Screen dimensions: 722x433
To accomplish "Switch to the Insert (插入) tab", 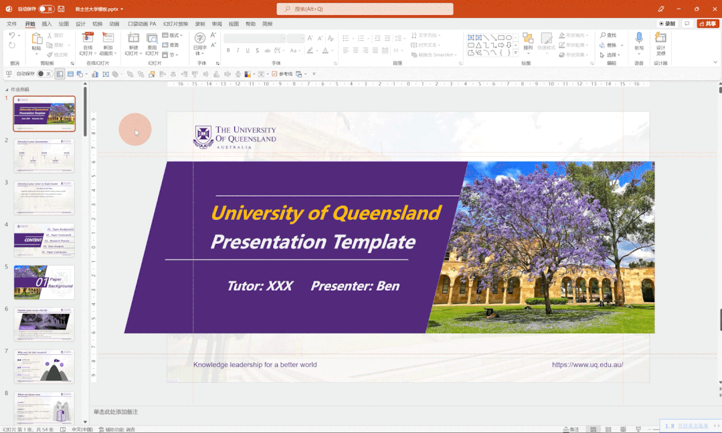I will (x=47, y=23).
